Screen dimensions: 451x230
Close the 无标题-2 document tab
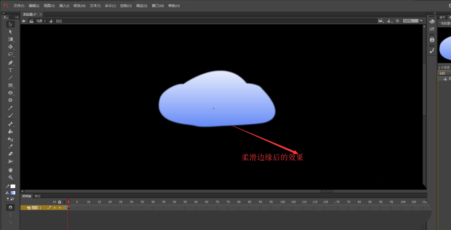[41, 14]
